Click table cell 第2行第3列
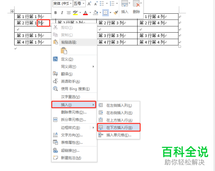 coord(117,23)
